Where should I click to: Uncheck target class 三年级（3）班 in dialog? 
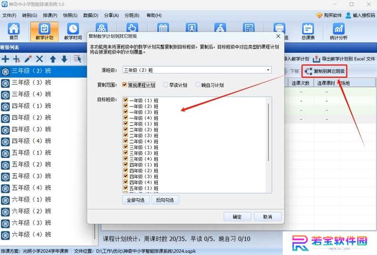125,152
